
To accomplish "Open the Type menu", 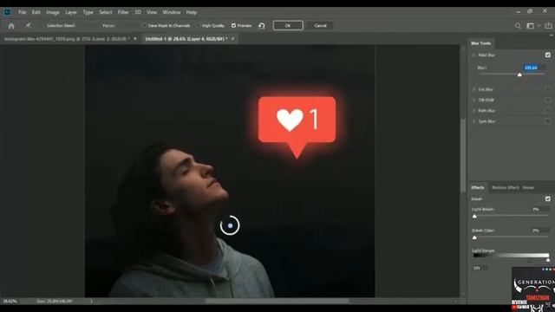I will pyautogui.click(x=88, y=12).
